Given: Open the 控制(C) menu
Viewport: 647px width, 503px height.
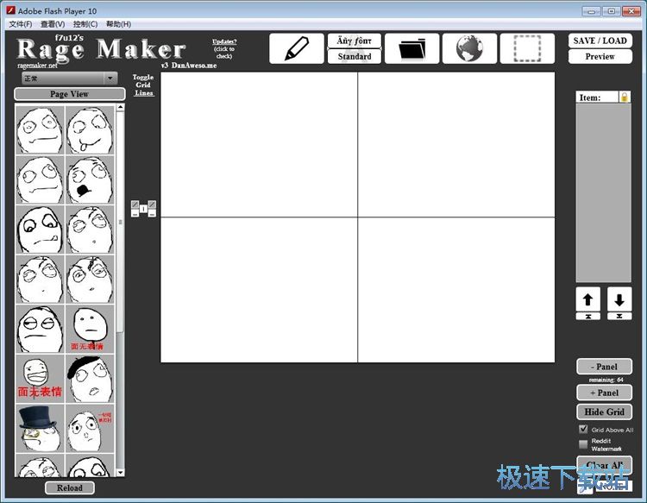Looking at the screenshot, I should click(85, 24).
